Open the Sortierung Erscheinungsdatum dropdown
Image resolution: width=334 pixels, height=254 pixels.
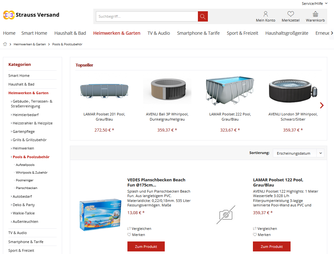pyautogui.click(x=298, y=153)
